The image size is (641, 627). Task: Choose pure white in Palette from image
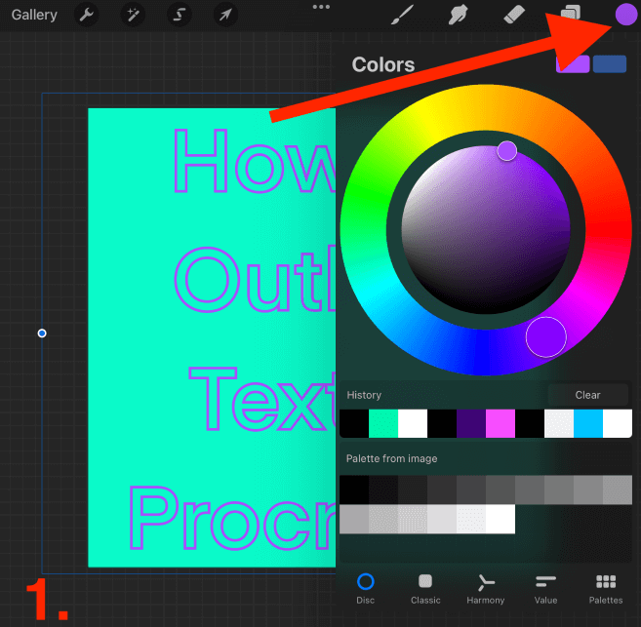(501, 519)
